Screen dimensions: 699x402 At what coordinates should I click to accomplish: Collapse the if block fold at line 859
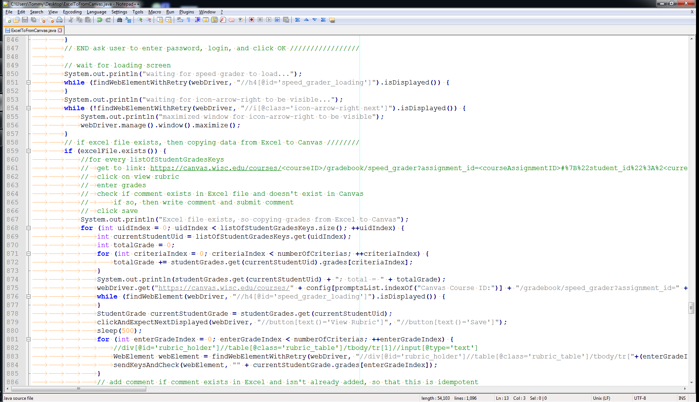coord(29,151)
